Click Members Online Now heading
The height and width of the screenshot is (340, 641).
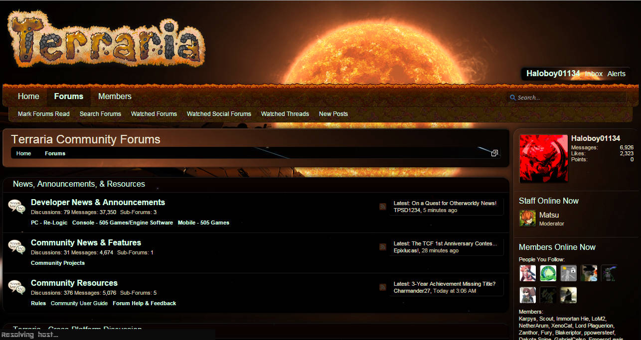pyautogui.click(x=557, y=247)
